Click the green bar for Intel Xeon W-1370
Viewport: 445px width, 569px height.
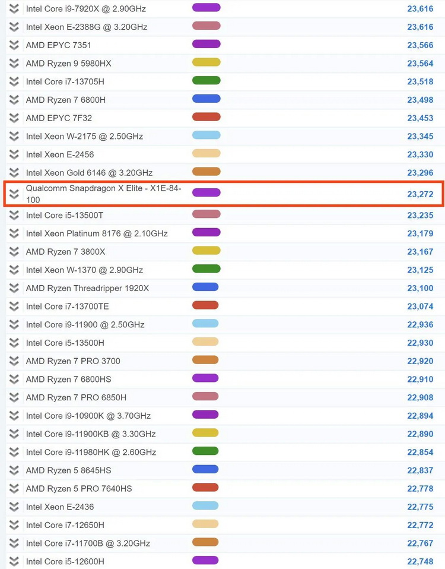(206, 268)
